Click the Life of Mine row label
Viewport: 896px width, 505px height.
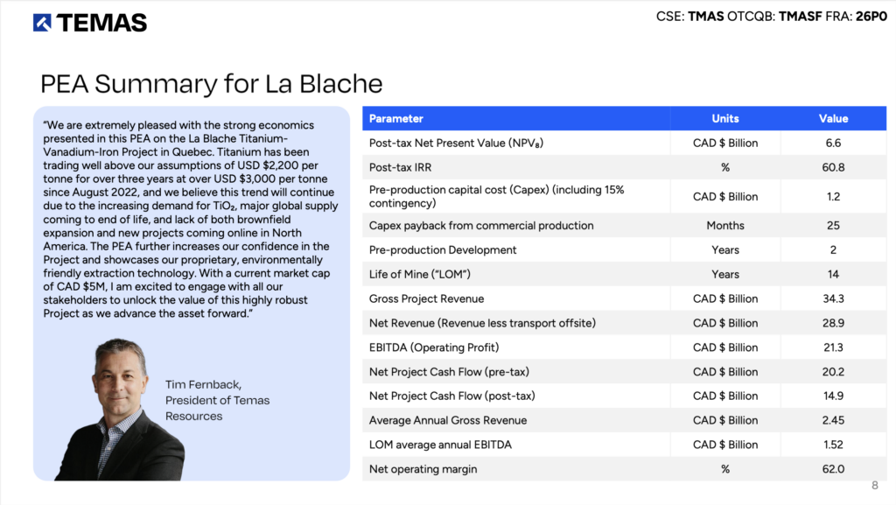coord(420,274)
